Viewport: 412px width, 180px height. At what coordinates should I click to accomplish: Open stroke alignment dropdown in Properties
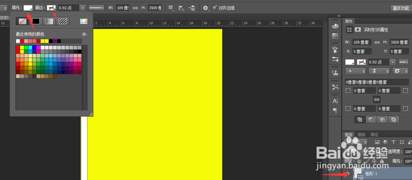[355, 71]
